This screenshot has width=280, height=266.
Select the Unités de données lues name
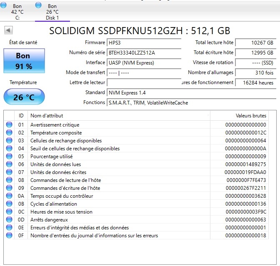[x=55, y=164]
